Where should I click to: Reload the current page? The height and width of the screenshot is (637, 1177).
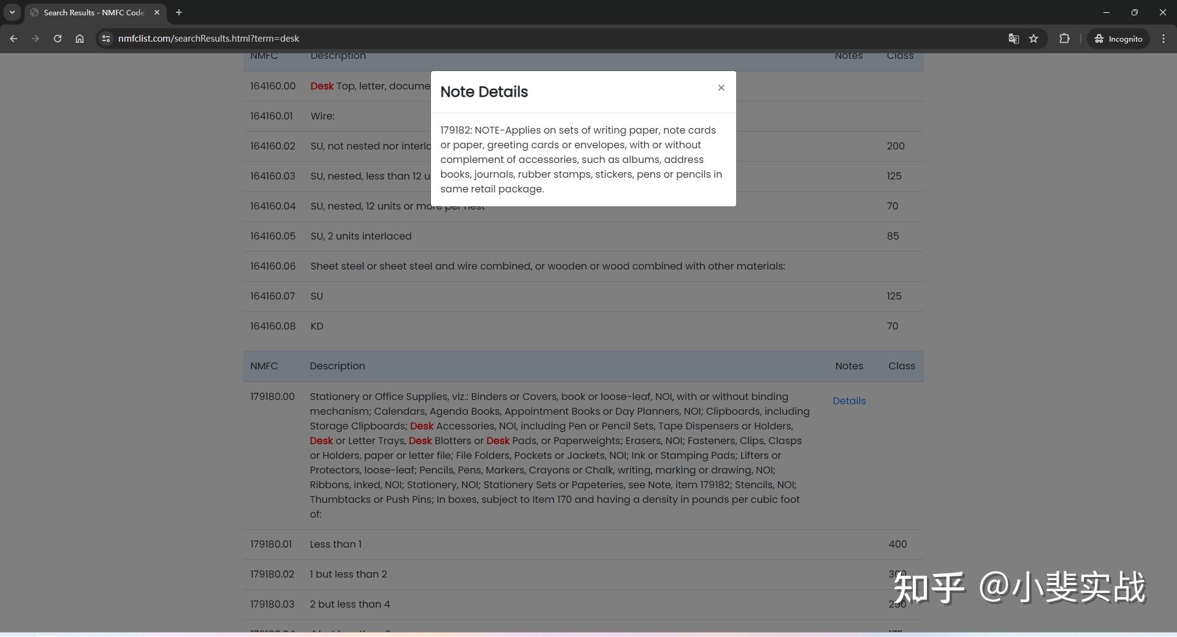58,39
